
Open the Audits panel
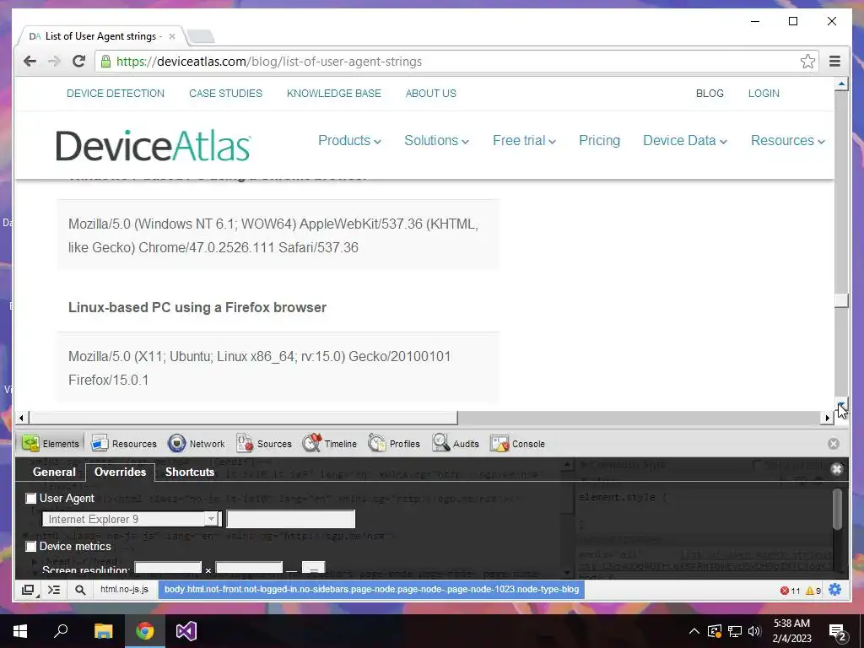coord(456,444)
